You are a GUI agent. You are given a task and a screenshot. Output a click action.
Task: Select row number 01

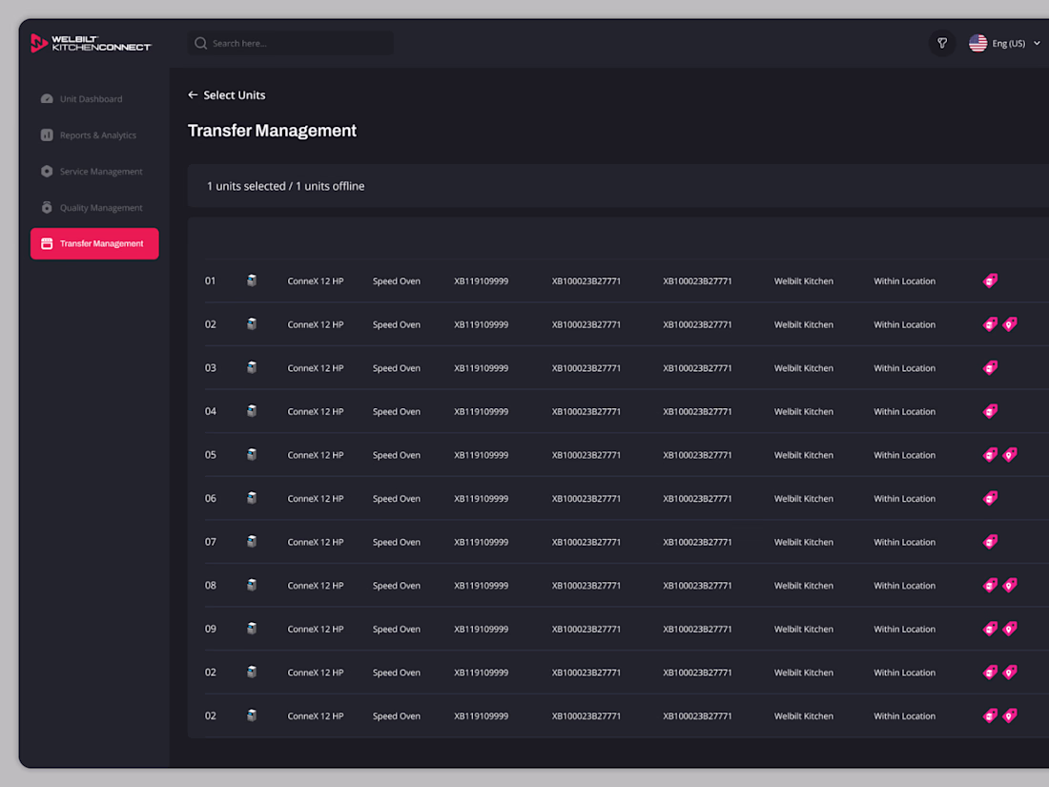pyautogui.click(x=210, y=281)
